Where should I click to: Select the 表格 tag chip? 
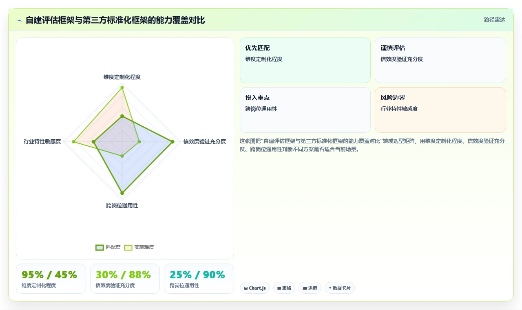[284, 288]
